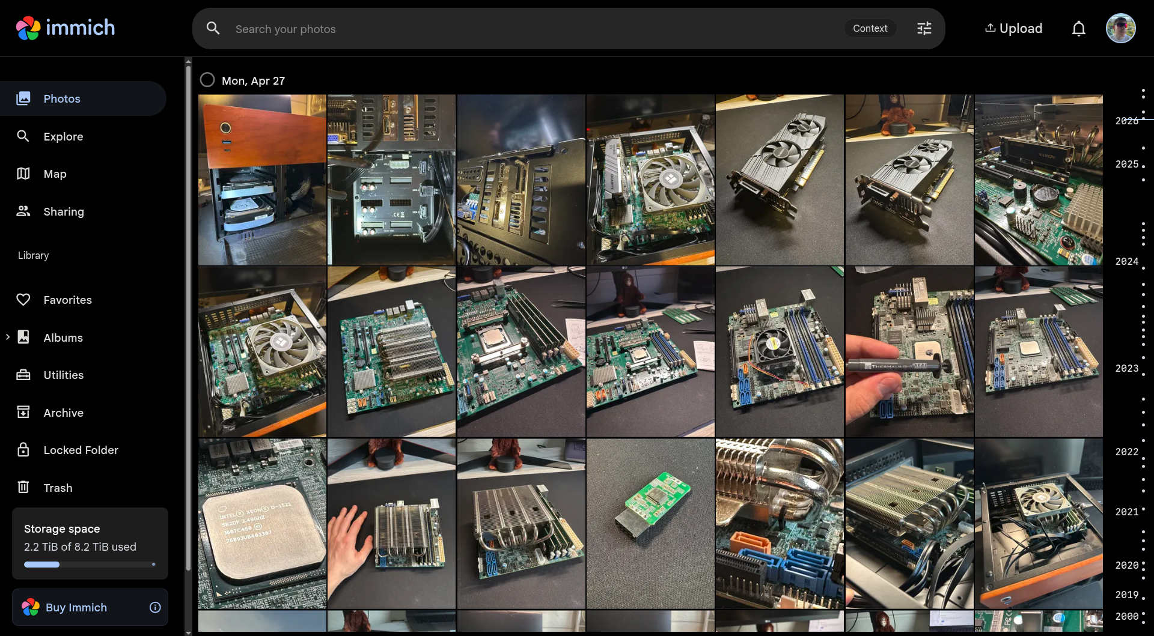The height and width of the screenshot is (636, 1154).
Task: Jump to 2021 on the timeline scrubber
Action: tap(1127, 512)
